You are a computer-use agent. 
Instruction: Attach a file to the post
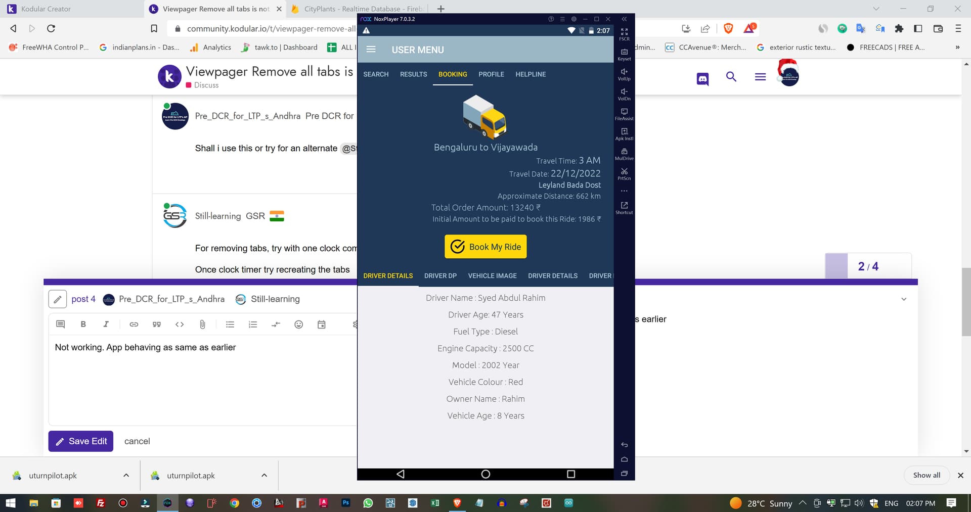(x=202, y=324)
